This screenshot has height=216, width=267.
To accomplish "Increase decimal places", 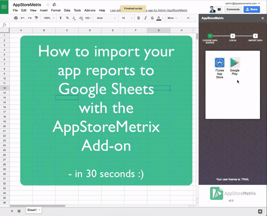I will click(x=81, y=18).
